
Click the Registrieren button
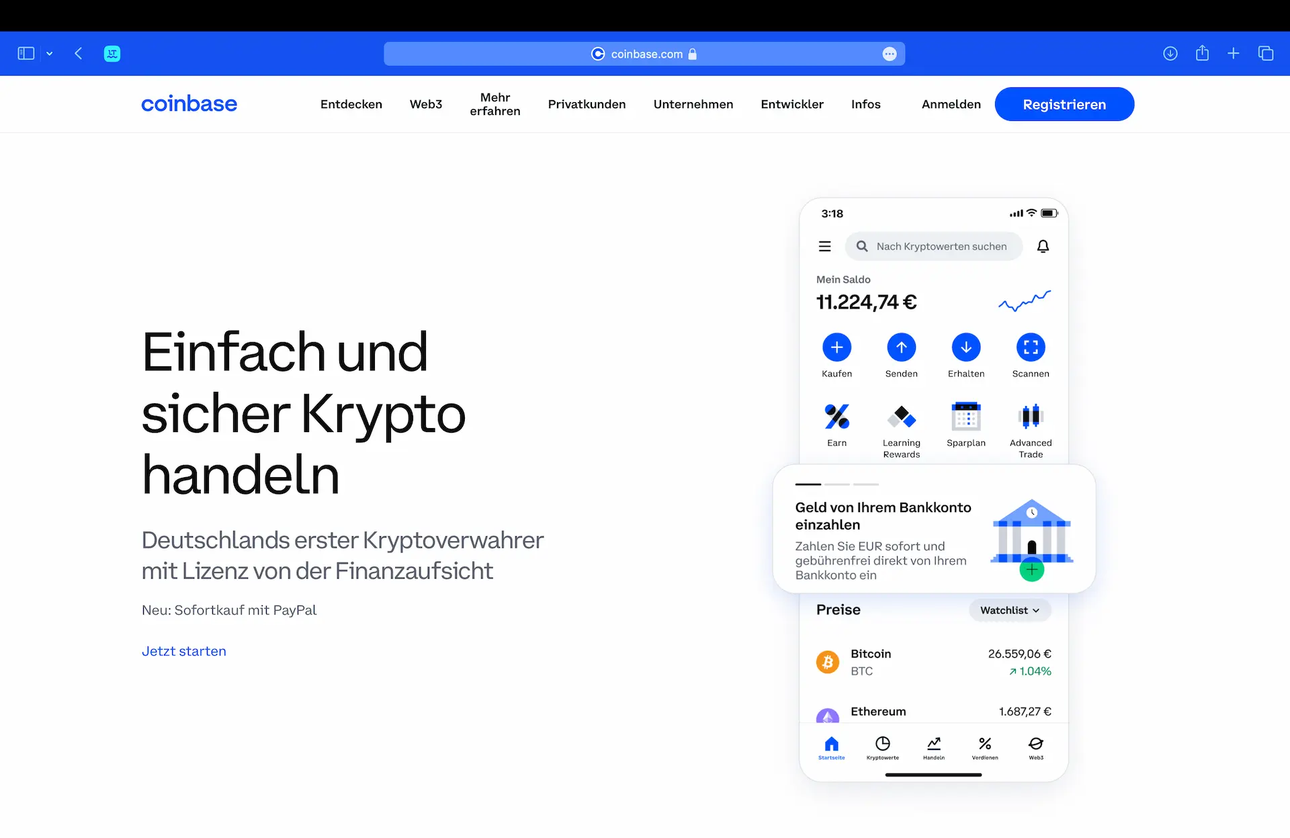click(x=1064, y=104)
